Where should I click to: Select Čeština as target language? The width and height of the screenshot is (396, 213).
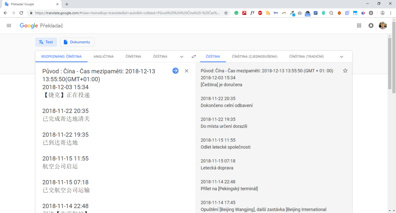213,57
